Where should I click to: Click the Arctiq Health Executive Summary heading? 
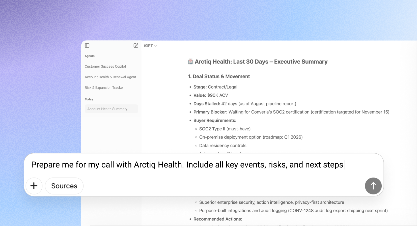pos(261,62)
